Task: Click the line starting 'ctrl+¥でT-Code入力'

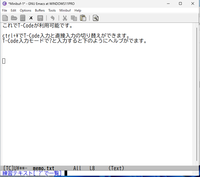Action: coord(66,36)
